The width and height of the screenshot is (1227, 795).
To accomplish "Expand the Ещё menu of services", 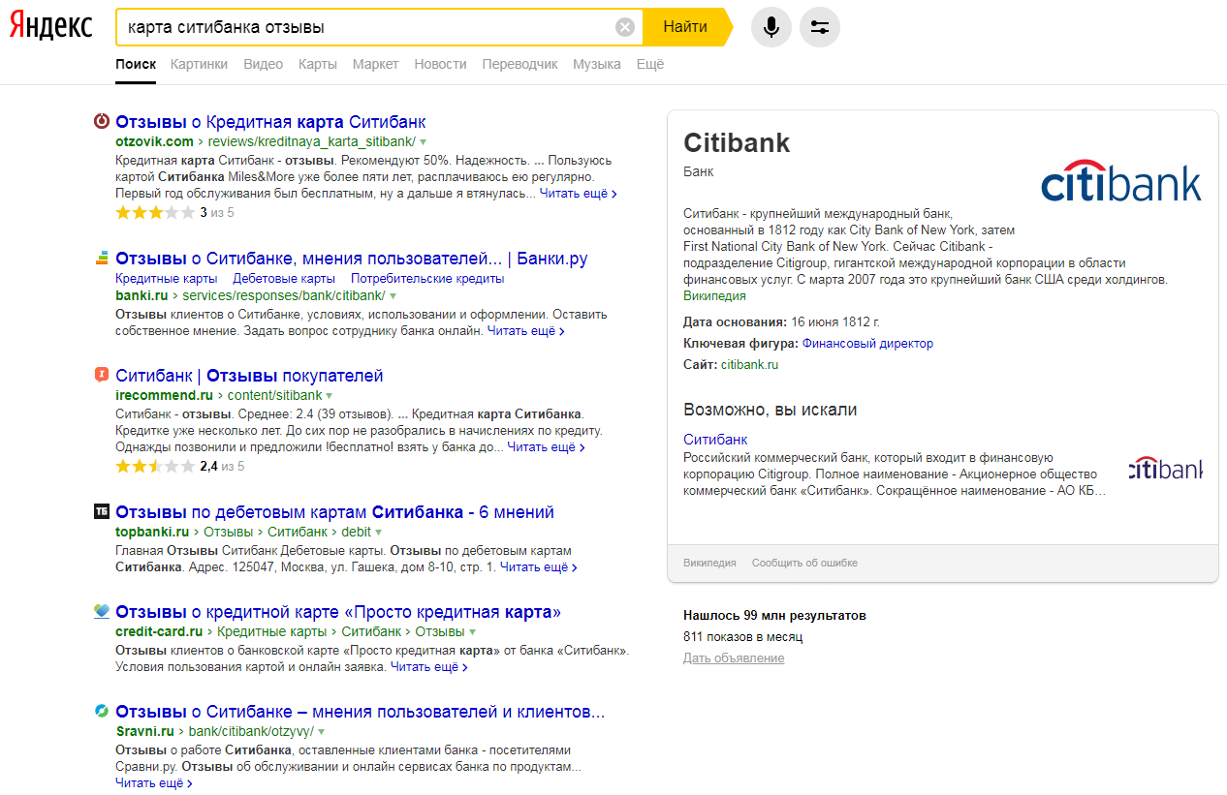I will point(650,65).
